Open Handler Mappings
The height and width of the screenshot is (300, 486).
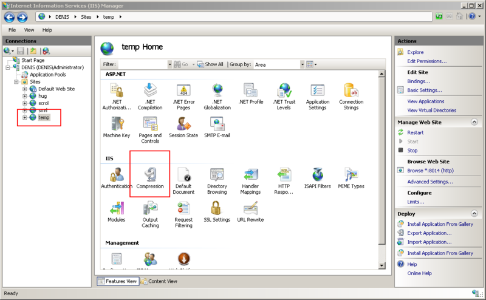[x=251, y=181]
